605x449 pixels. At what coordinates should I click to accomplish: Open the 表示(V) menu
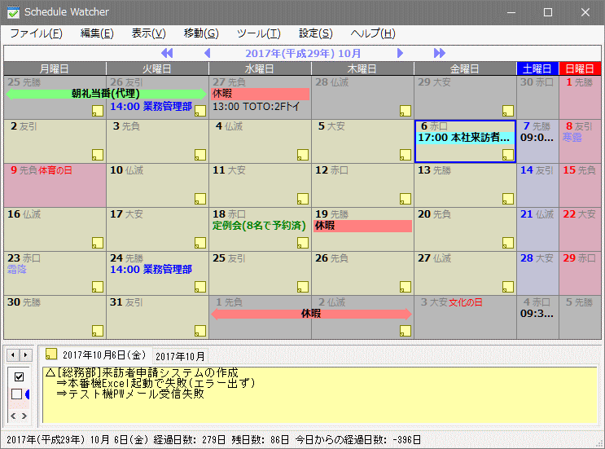click(148, 33)
